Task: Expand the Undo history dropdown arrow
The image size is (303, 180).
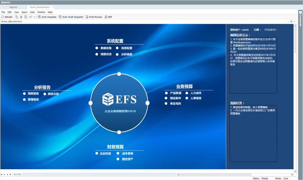Action: [x=35, y=17]
